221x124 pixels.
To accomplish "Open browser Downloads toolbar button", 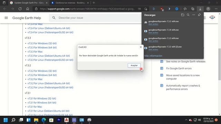I will (200, 9).
